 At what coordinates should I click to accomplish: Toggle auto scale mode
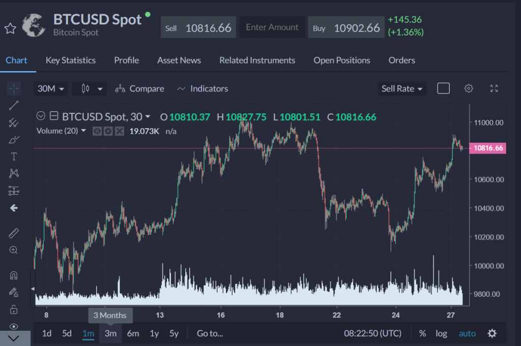(467, 333)
